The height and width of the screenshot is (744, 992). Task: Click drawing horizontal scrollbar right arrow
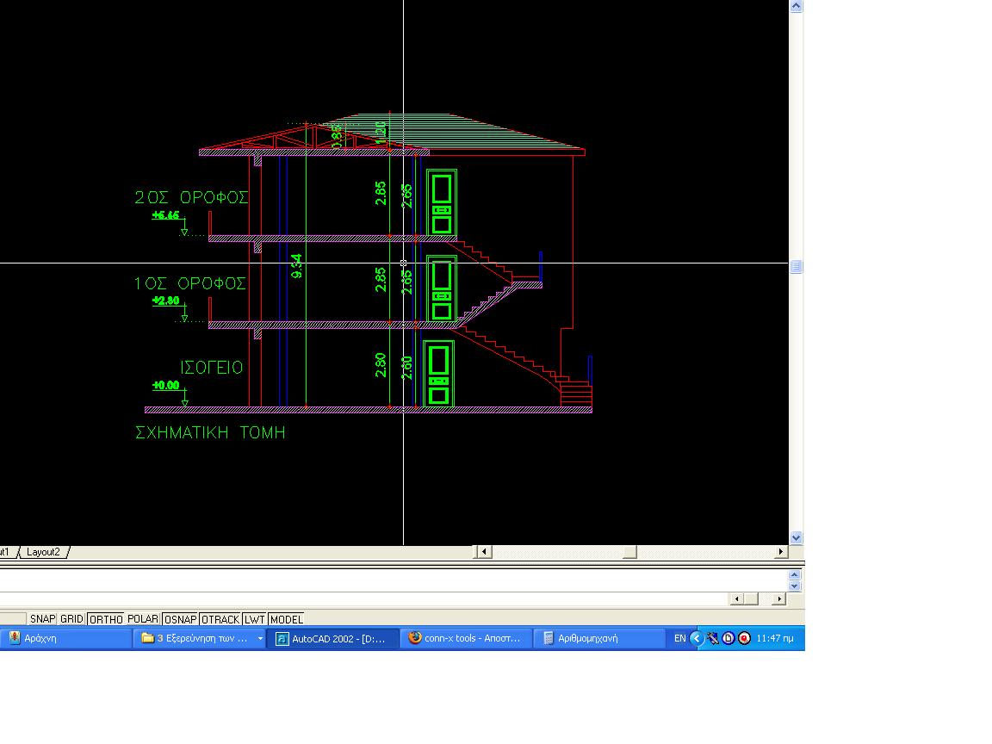click(x=781, y=552)
